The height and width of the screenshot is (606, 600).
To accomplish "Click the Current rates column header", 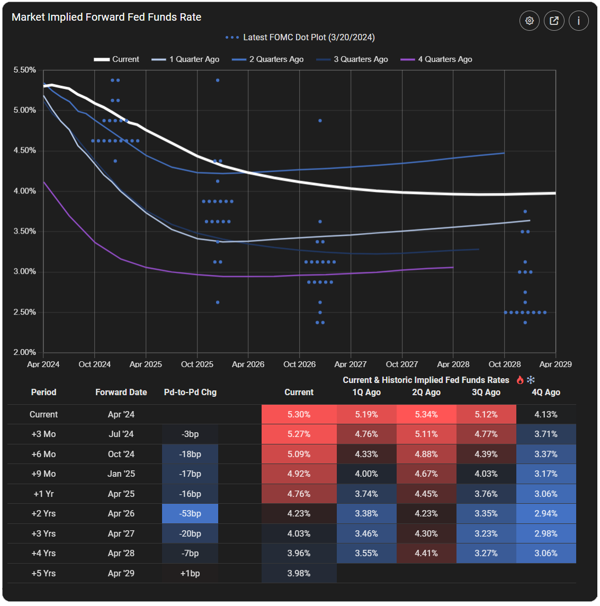I will coord(299,392).
